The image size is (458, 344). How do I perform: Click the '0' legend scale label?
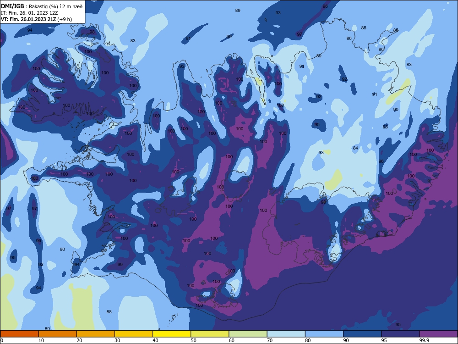coord(2,340)
